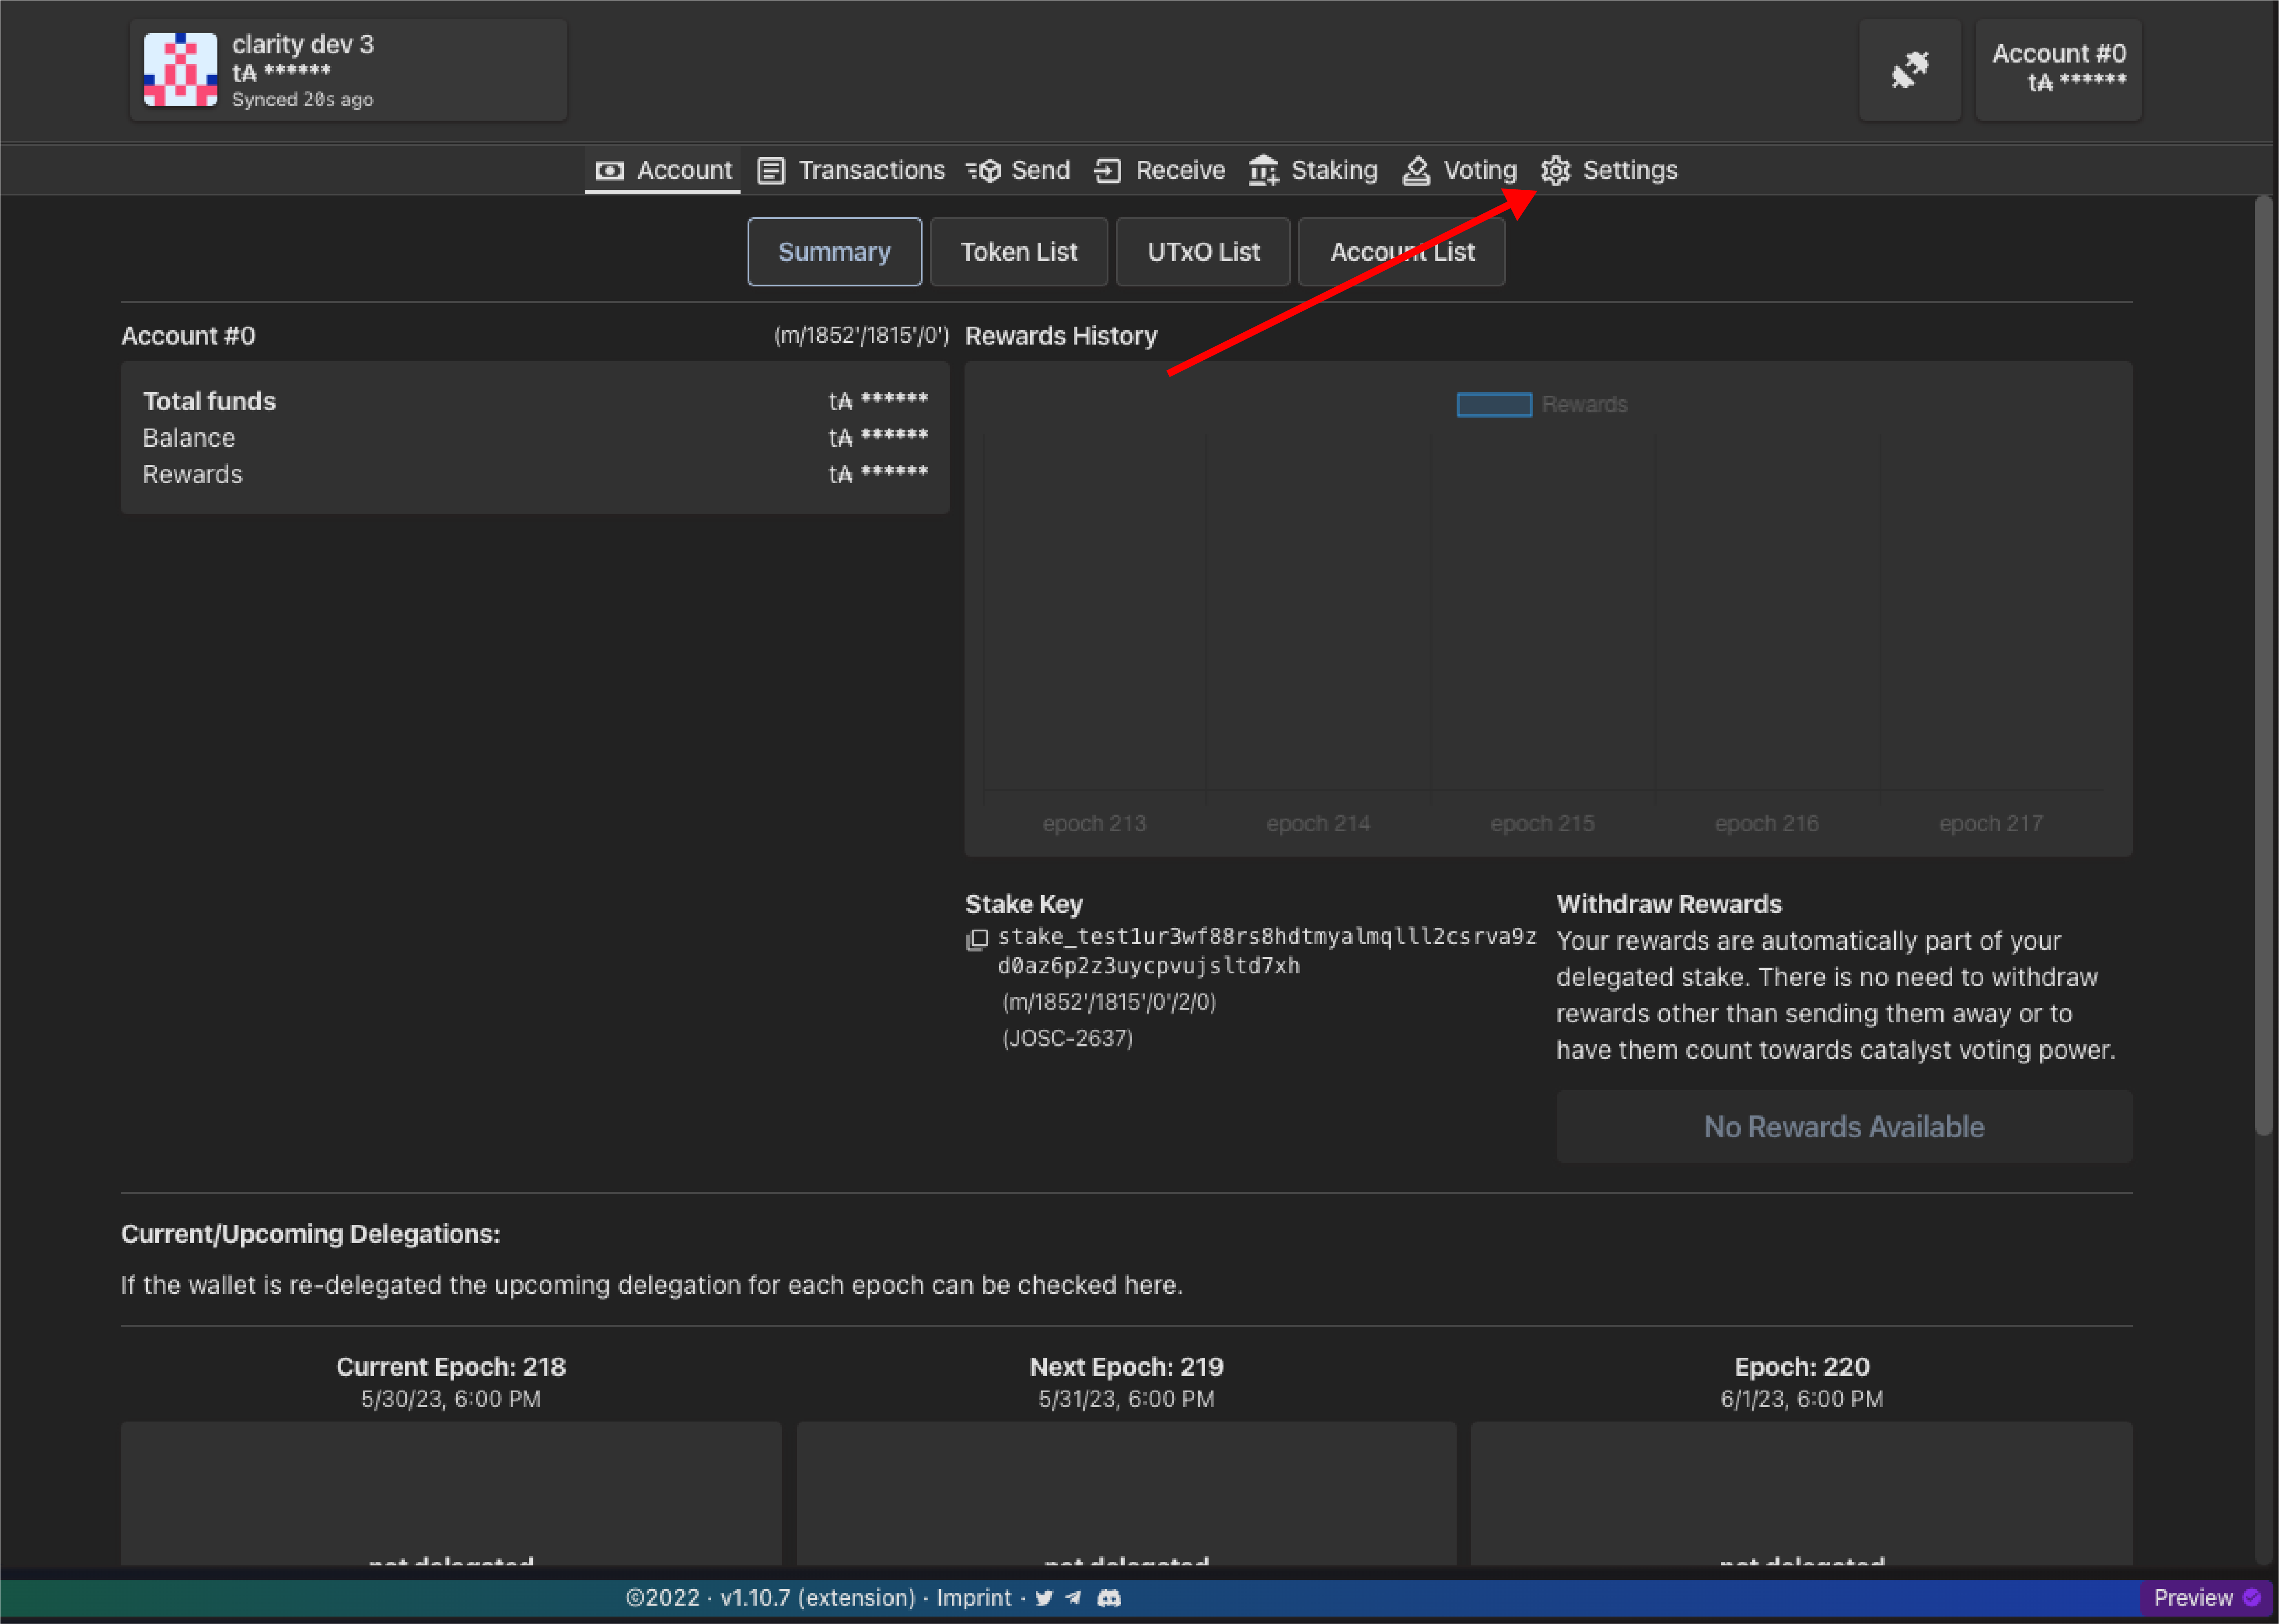Open the Transactions menu item

pyautogui.click(x=851, y=170)
